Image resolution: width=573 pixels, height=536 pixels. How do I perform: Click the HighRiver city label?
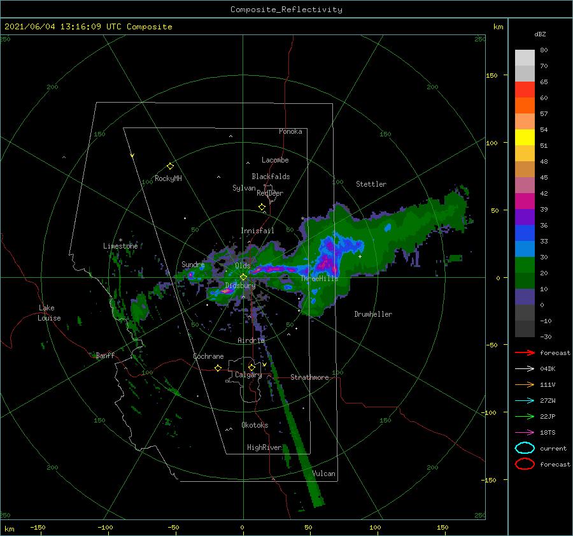coord(264,447)
